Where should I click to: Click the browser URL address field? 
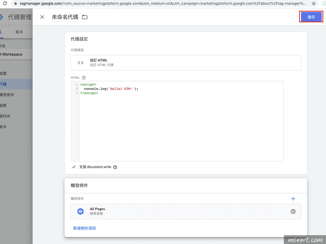(x=163, y=3)
